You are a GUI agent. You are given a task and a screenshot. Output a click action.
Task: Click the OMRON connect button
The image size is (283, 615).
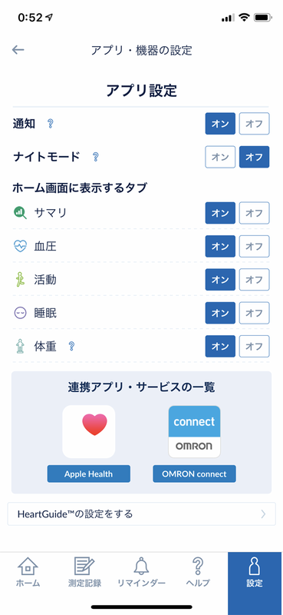(195, 474)
